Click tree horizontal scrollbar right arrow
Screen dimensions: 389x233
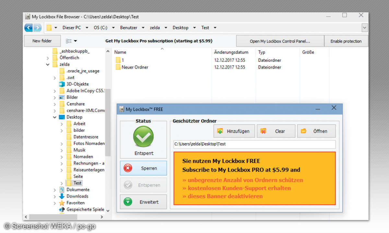click(102, 217)
